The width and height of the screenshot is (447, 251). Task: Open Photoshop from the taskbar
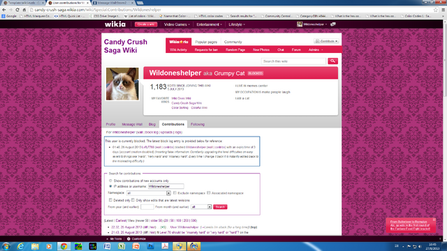(151, 246)
